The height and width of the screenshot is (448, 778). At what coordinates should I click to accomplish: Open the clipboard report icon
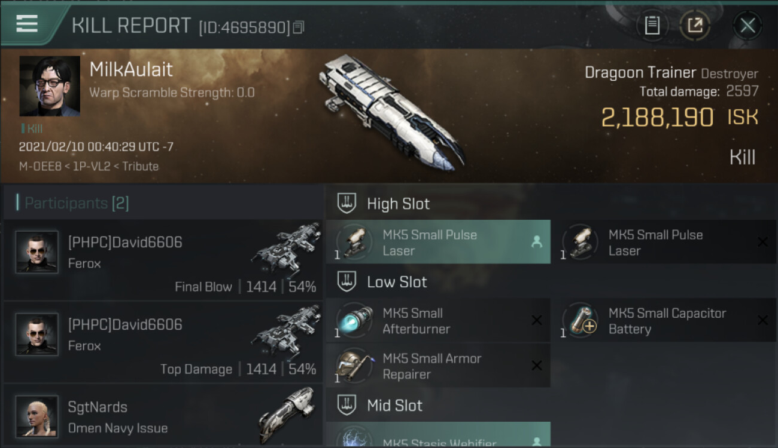(652, 25)
